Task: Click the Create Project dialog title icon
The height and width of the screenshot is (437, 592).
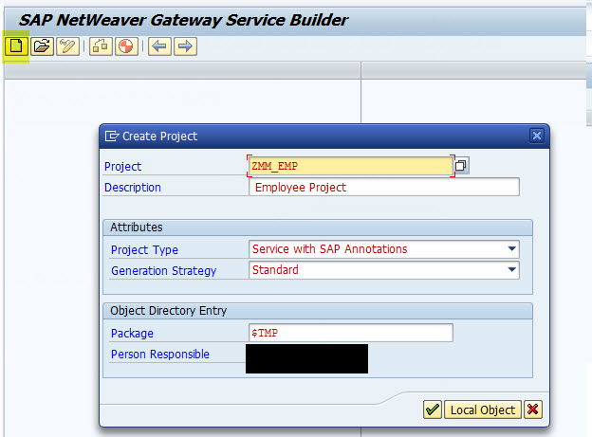Action: (x=112, y=136)
